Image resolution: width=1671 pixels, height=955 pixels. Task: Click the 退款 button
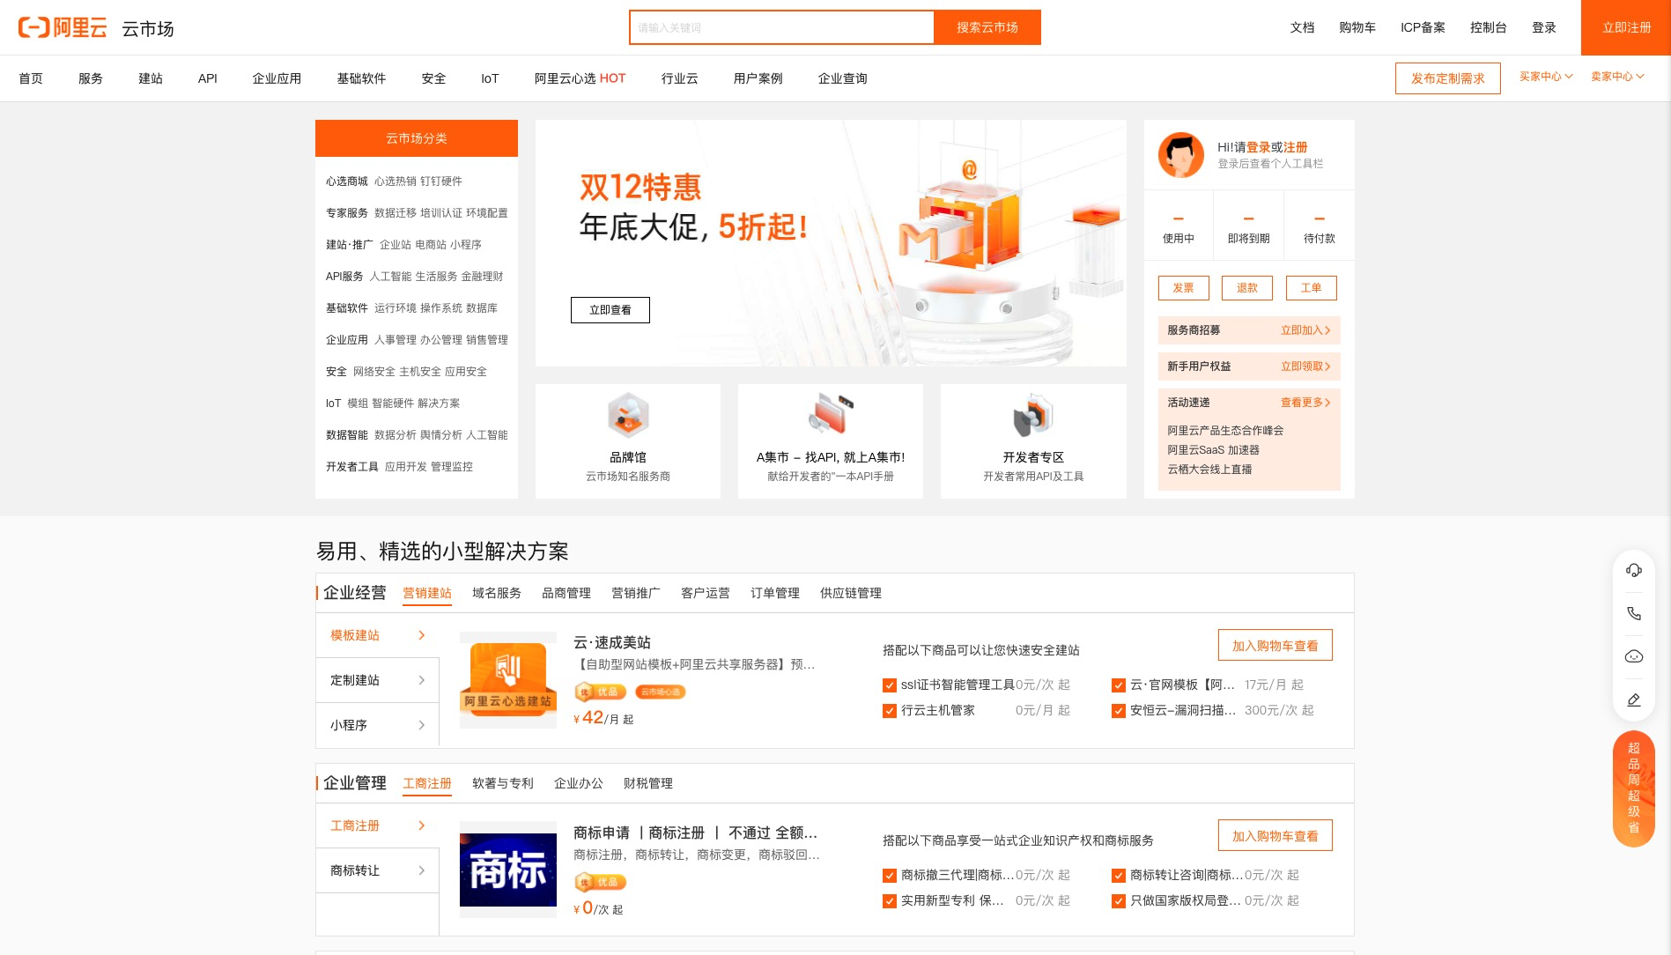[x=1247, y=288]
